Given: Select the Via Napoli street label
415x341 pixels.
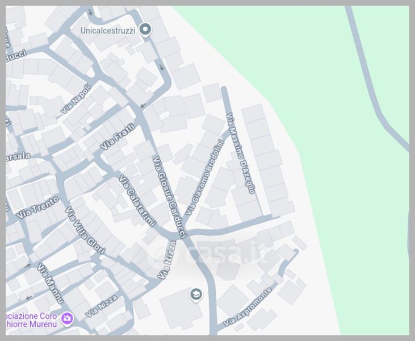Looking at the screenshot, I should coord(76,99).
